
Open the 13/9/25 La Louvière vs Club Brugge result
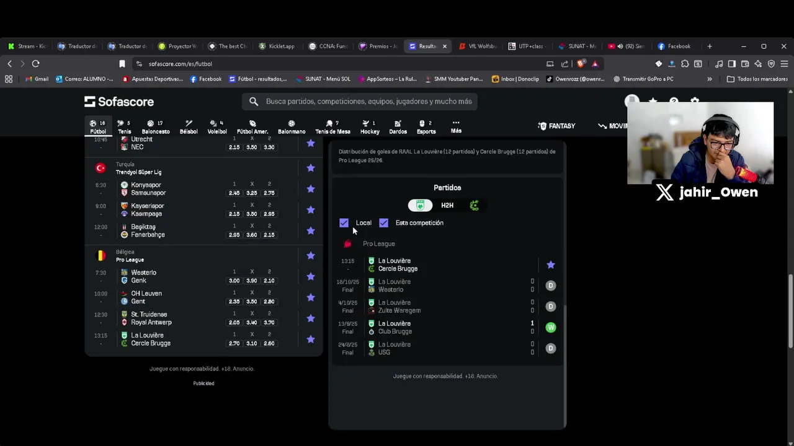tap(447, 328)
